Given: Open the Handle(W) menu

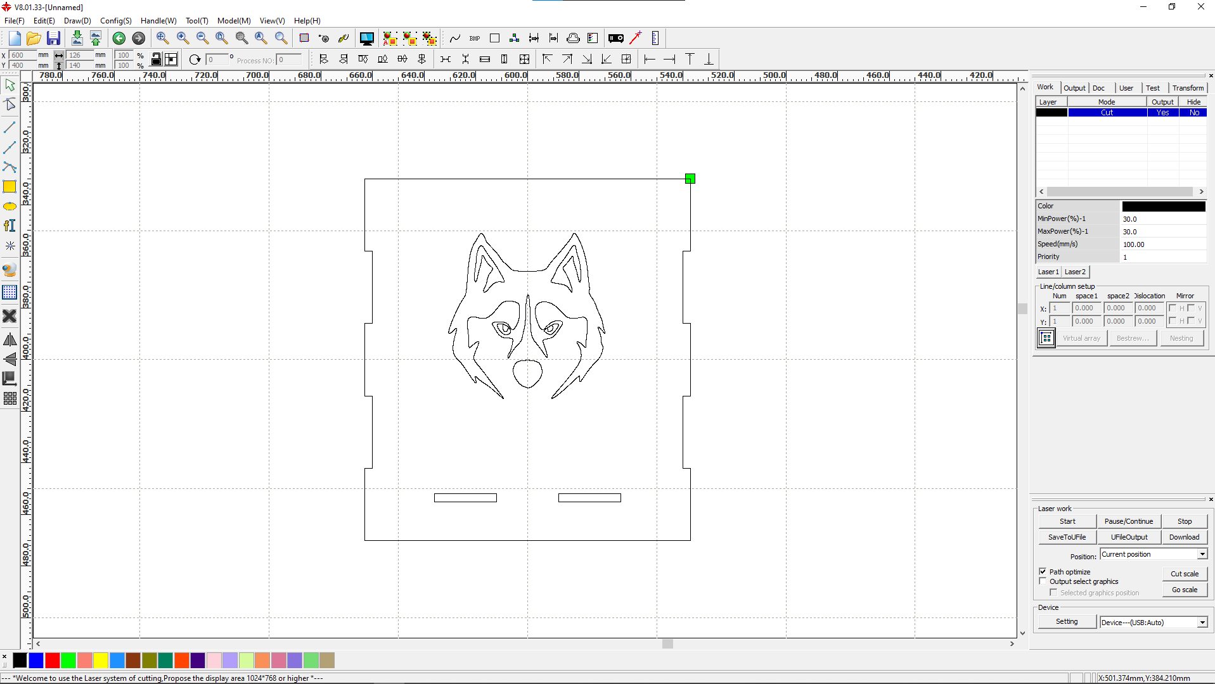Looking at the screenshot, I should 158,21.
